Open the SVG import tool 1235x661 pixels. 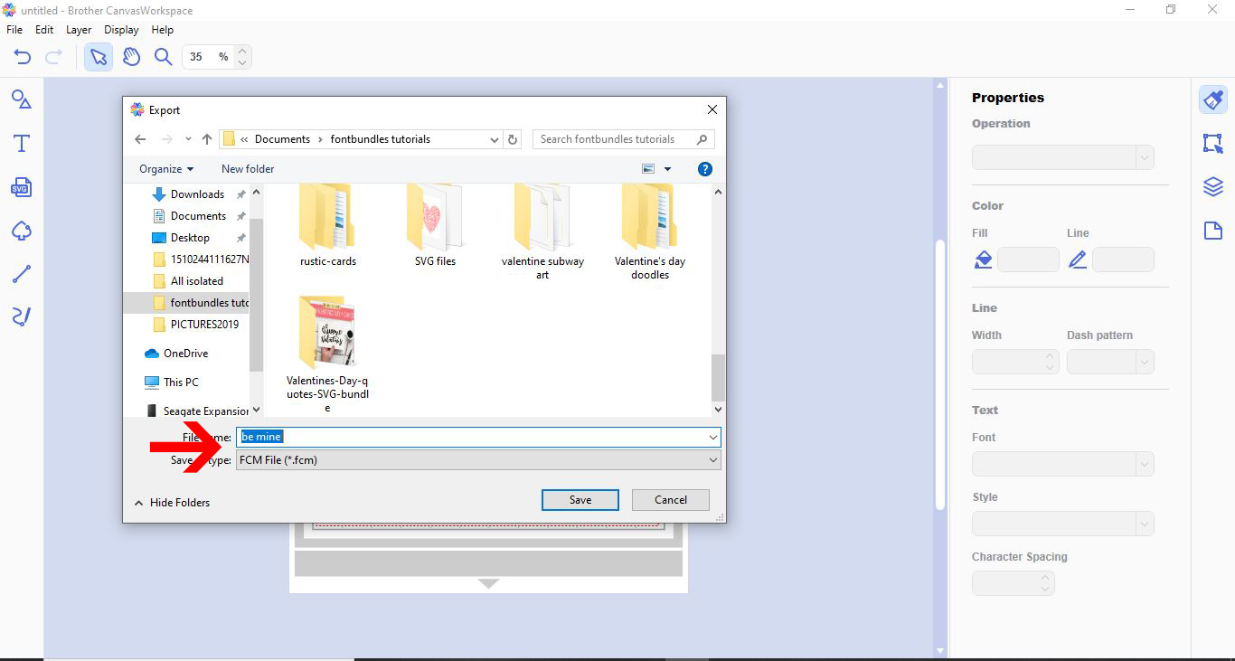tap(21, 187)
